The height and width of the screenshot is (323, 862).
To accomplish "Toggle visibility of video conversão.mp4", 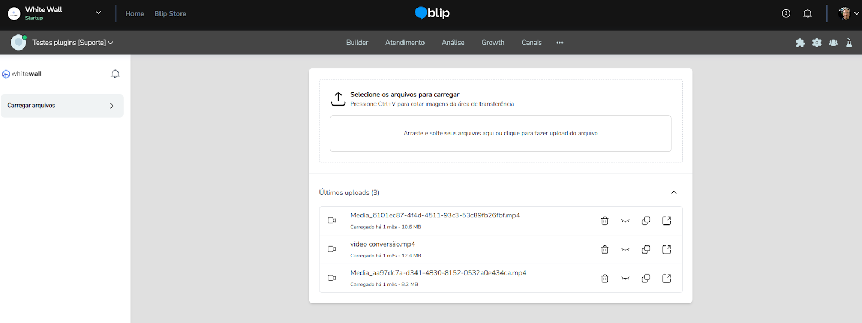I will (625, 250).
